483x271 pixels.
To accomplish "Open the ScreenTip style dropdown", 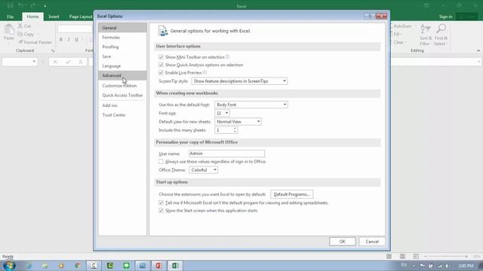I will tap(239, 81).
